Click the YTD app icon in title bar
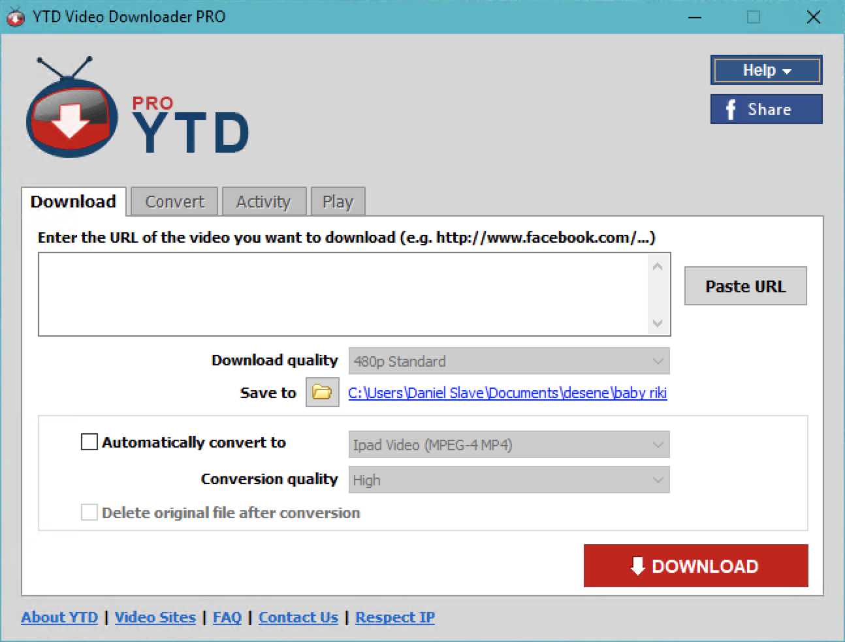This screenshot has height=642, width=845. pos(15,17)
